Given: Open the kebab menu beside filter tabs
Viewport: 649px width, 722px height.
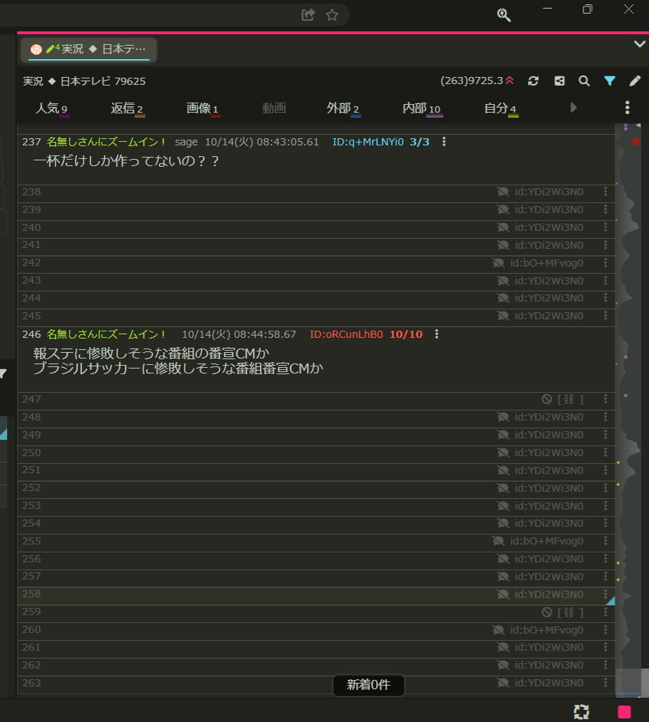Looking at the screenshot, I should pos(627,108).
